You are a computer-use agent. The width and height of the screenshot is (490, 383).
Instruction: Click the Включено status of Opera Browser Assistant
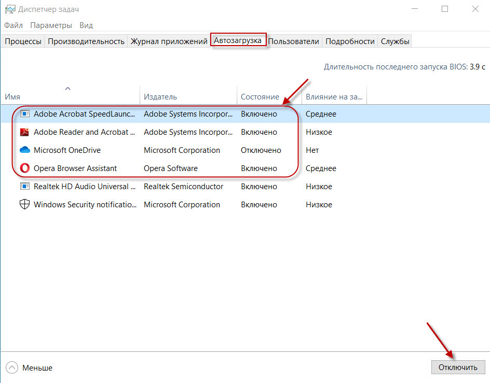[x=258, y=168]
